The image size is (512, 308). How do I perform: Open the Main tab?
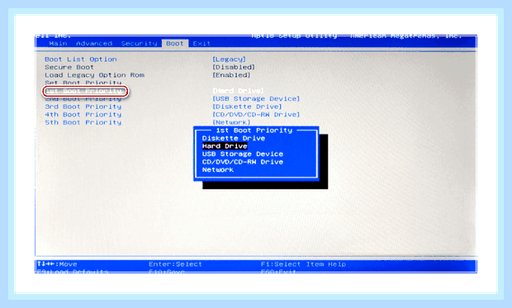tap(58, 44)
